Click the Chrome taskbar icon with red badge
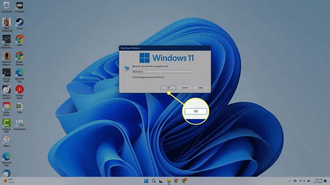 [x=184, y=181]
